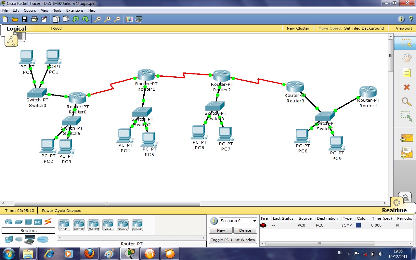Select the Connections lightning bolt icon
416x260 pixels.
[x=48, y=222]
